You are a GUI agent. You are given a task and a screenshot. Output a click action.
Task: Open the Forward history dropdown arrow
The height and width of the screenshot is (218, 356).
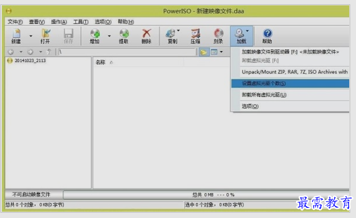[41, 52]
